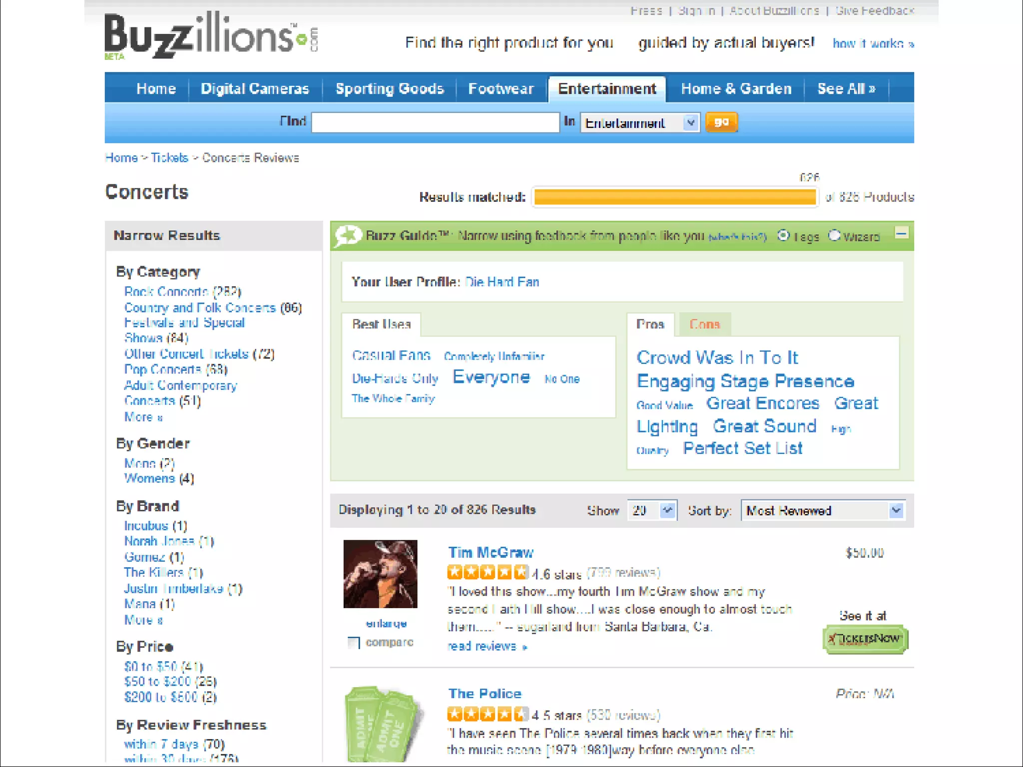Select the Wizard radio button

[x=834, y=235]
